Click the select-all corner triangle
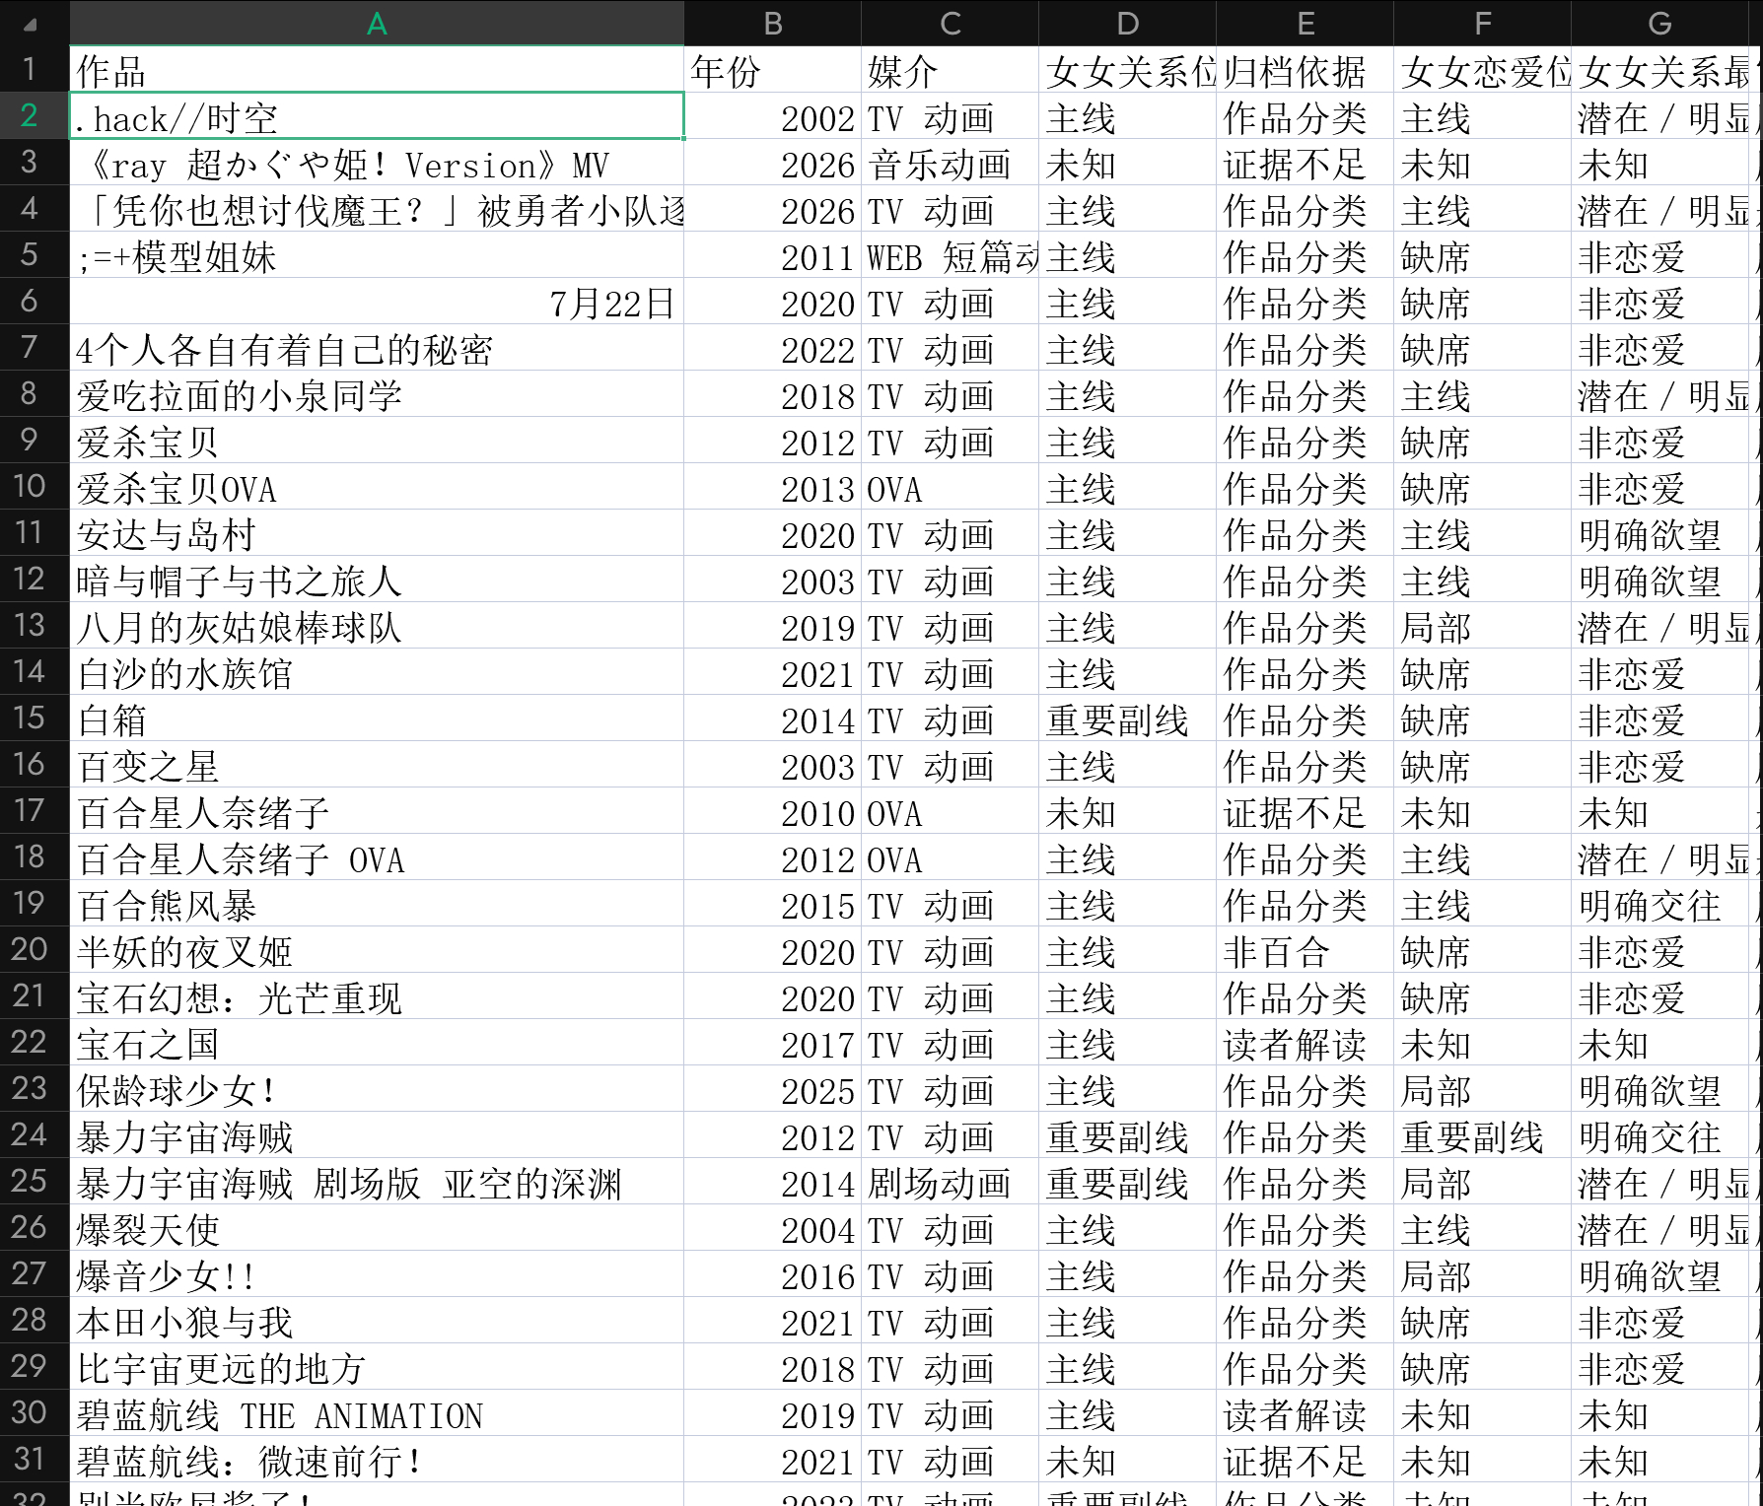This screenshot has width=1763, height=1506. click(30, 24)
